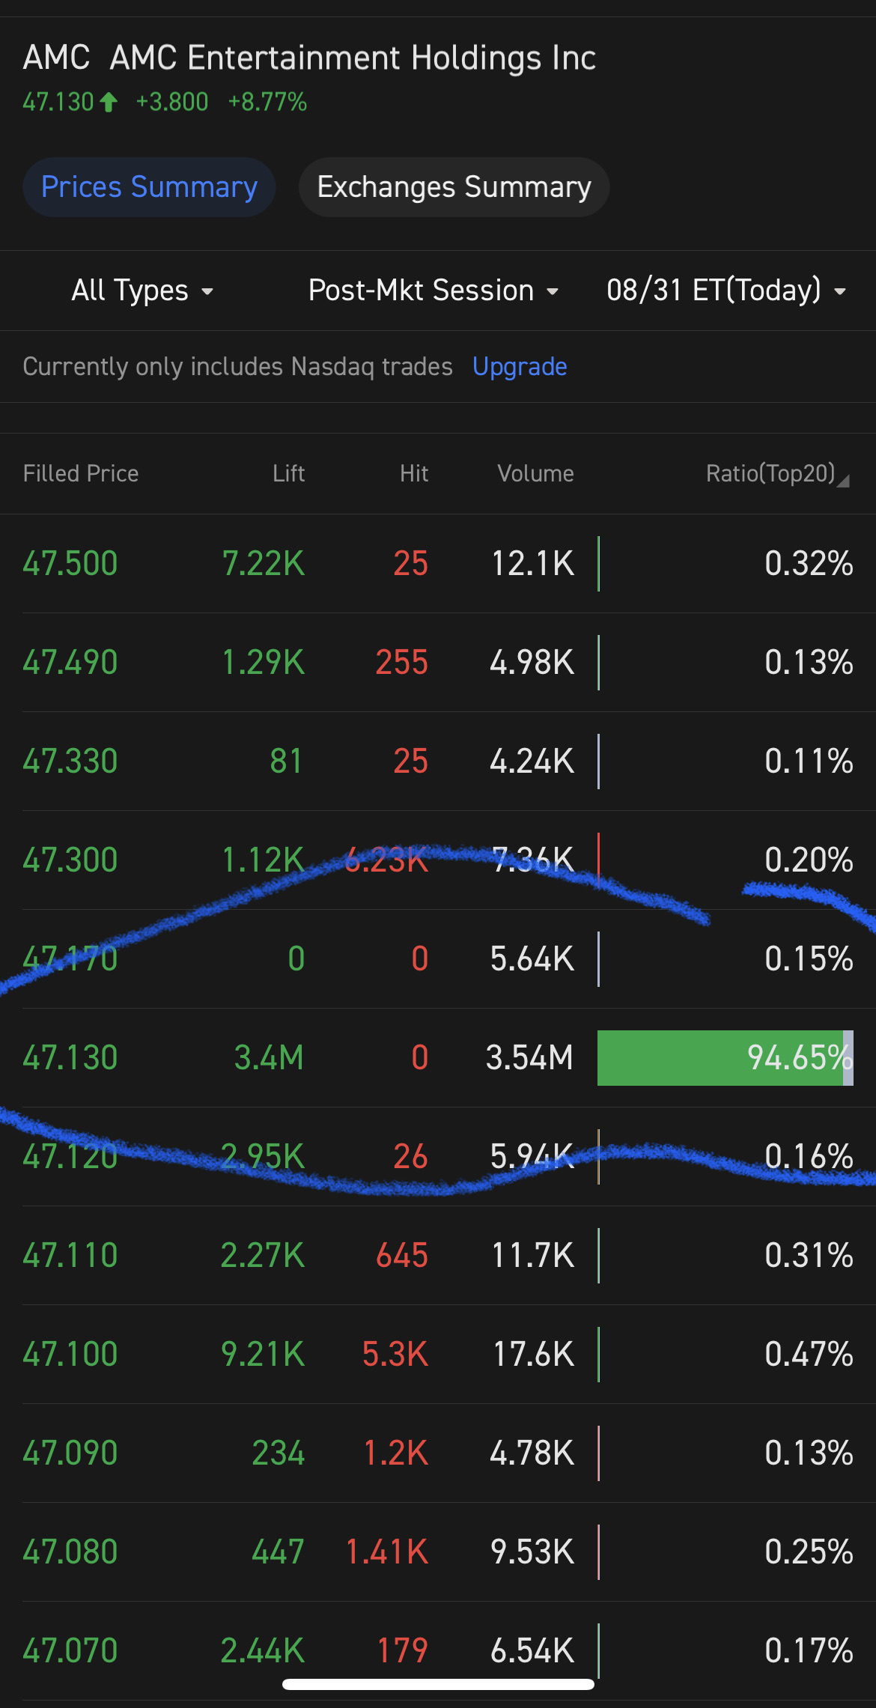This screenshot has height=1708, width=876.
Task: Tap the +3.800 price change
Action: 172,102
